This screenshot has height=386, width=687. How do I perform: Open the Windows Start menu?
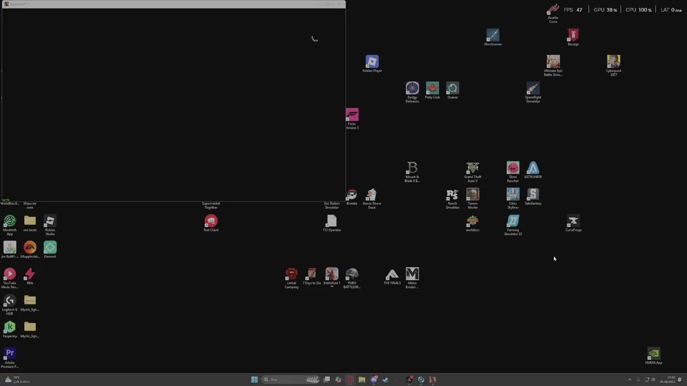254,380
